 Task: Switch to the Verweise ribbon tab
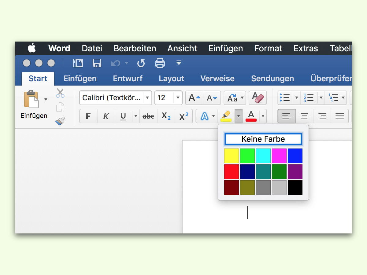tap(217, 79)
